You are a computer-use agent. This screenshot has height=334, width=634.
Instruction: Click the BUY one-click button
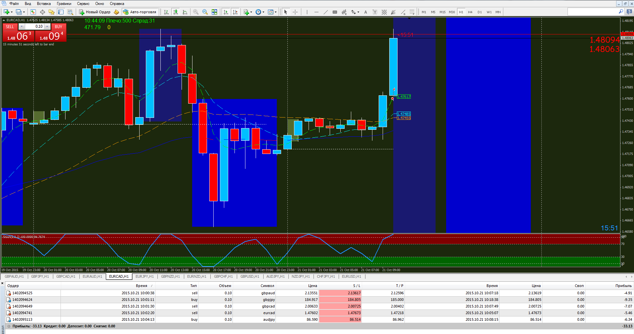tap(59, 26)
